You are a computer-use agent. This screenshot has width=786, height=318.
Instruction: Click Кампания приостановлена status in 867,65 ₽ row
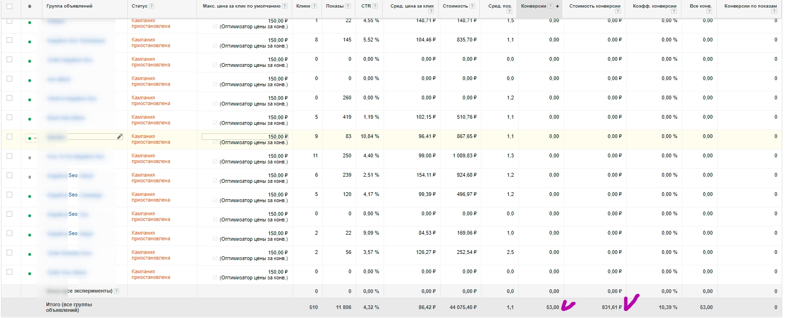coord(151,139)
